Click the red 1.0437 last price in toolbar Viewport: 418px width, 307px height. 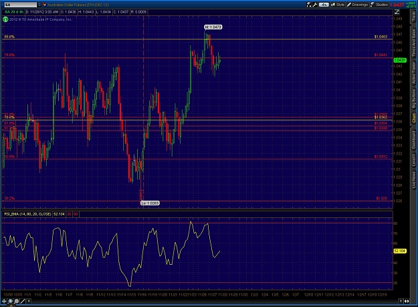(x=397, y=5)
